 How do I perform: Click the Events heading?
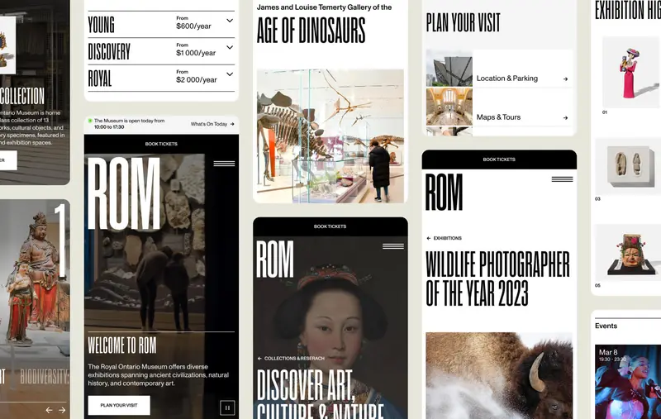(x=606, y=326)
